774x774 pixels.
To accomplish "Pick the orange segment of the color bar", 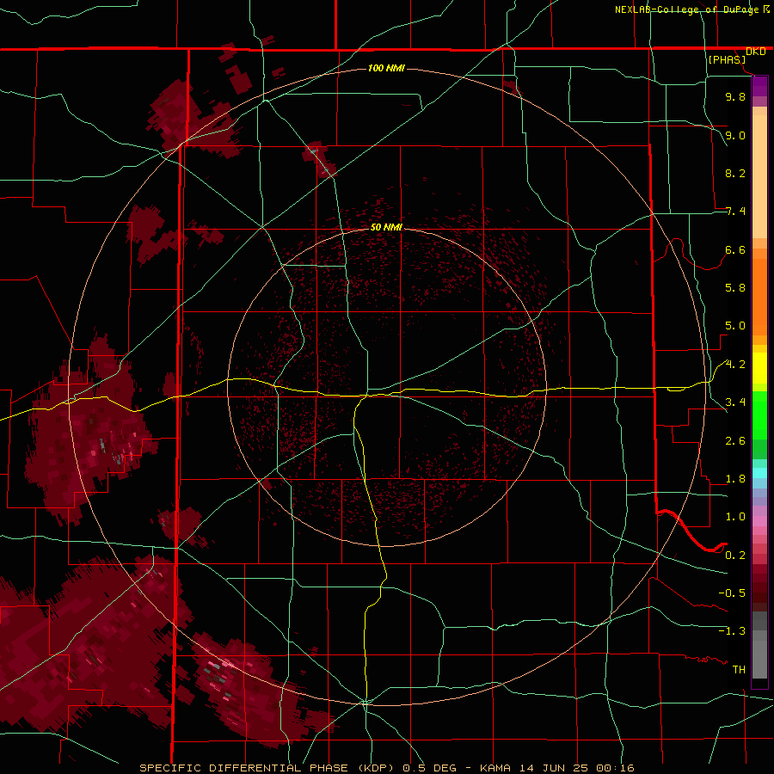I will (x=759, y=296).
